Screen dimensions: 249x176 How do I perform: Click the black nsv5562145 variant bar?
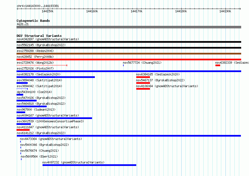[x=129, y=48]
